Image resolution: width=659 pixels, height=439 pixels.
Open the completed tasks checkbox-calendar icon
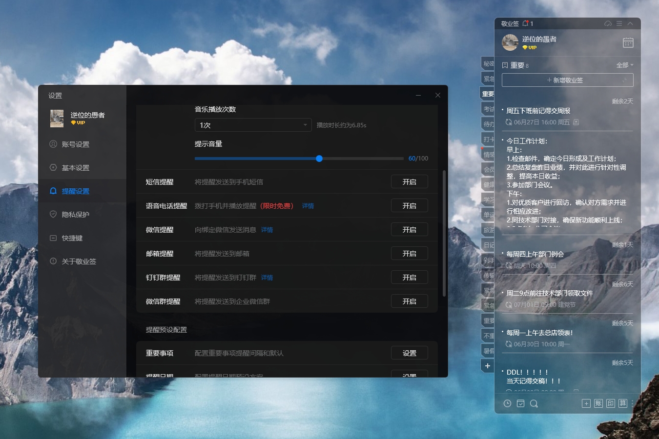[x=521, y=403]
